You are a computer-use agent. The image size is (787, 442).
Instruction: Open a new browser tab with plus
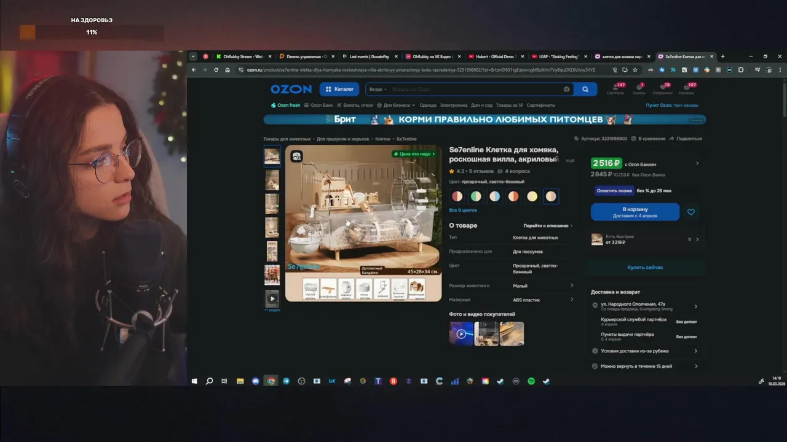click(722, 56)
